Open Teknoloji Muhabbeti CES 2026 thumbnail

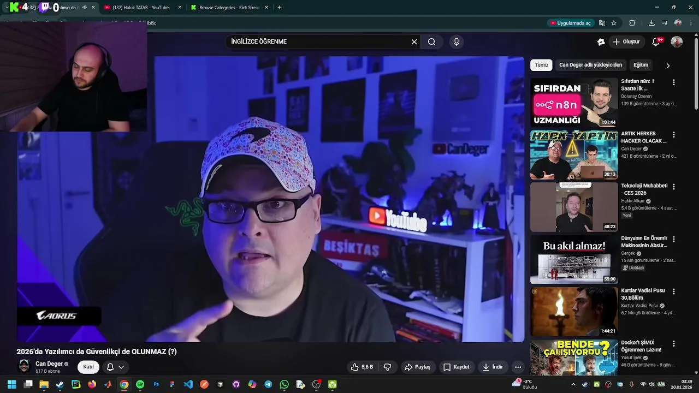[x=574, y=207]
